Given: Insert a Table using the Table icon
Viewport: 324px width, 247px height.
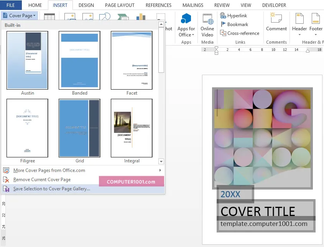Looking at the screenshot, I should coord(50,18).
